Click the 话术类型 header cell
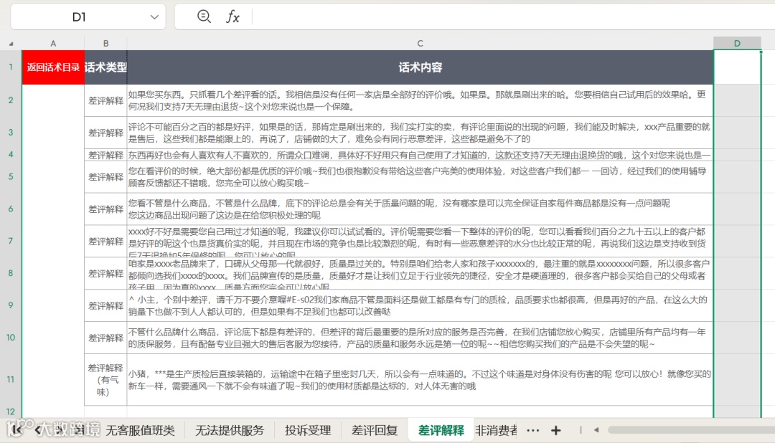Screen dimensions: 775x443 tap(105, 67)
